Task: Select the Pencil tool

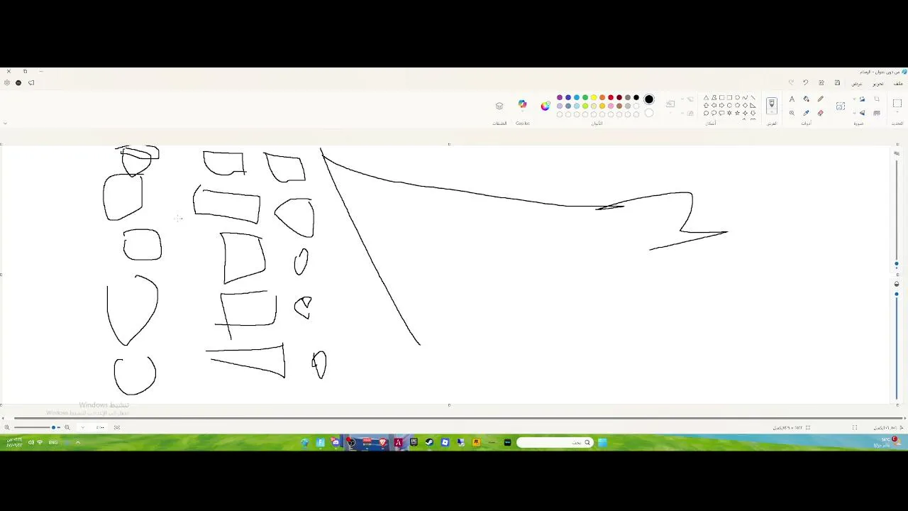Action: pos(821,99)
